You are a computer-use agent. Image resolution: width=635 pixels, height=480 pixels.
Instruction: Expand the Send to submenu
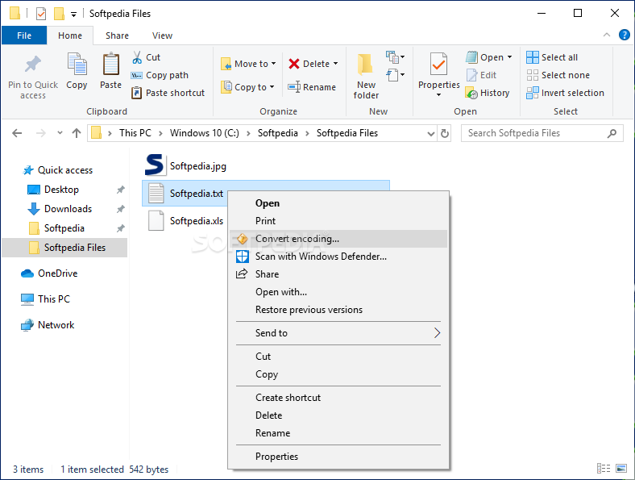(x=338, y=333)
